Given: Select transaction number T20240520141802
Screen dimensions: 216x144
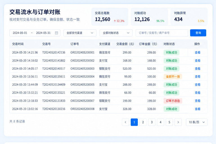Looking at the screenshot, I should coord(54,61).
